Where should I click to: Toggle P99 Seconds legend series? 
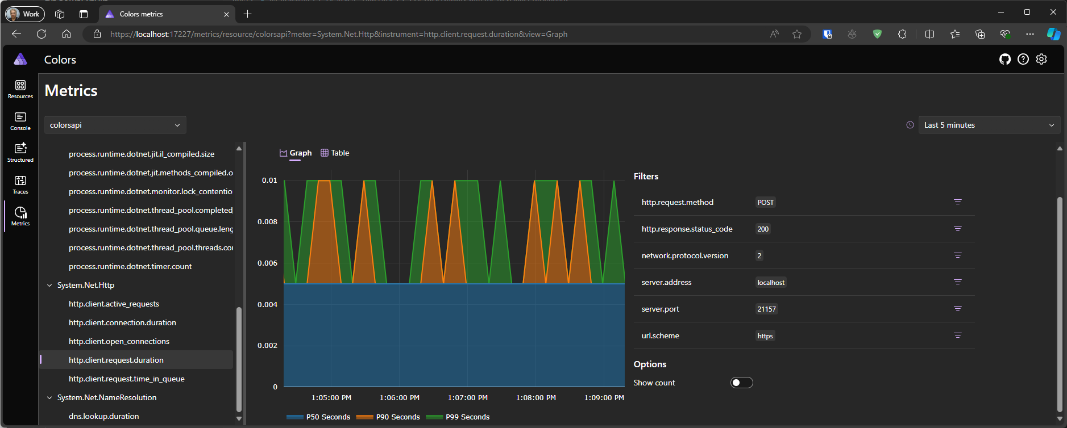pos(458,417)
